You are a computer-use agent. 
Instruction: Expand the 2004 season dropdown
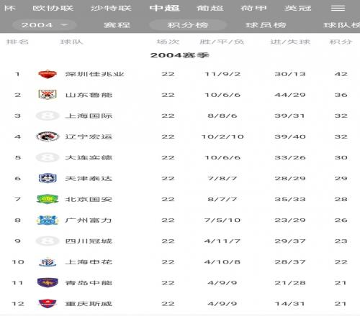click(x=45, y=25)
